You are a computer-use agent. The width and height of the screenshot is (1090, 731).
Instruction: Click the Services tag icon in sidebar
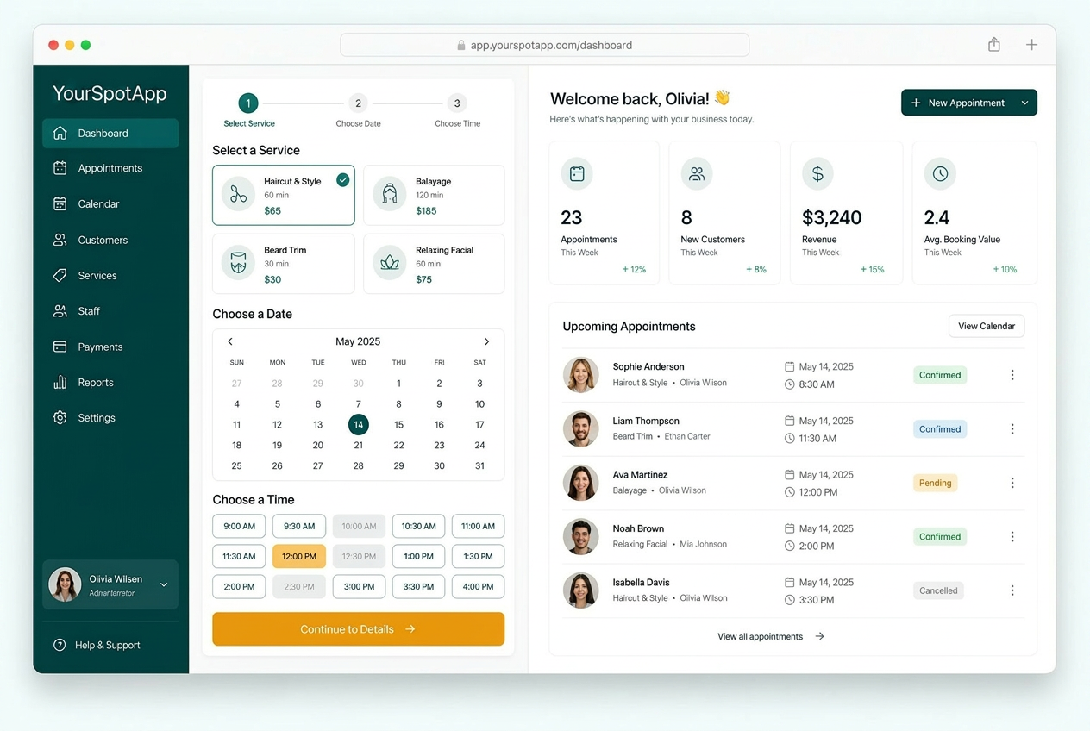click(60, 275)
